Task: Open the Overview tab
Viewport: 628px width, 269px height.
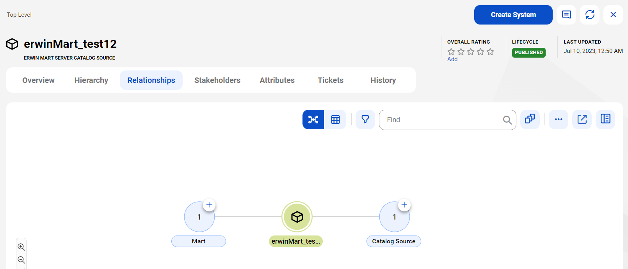Action: (x=38, y=80)
